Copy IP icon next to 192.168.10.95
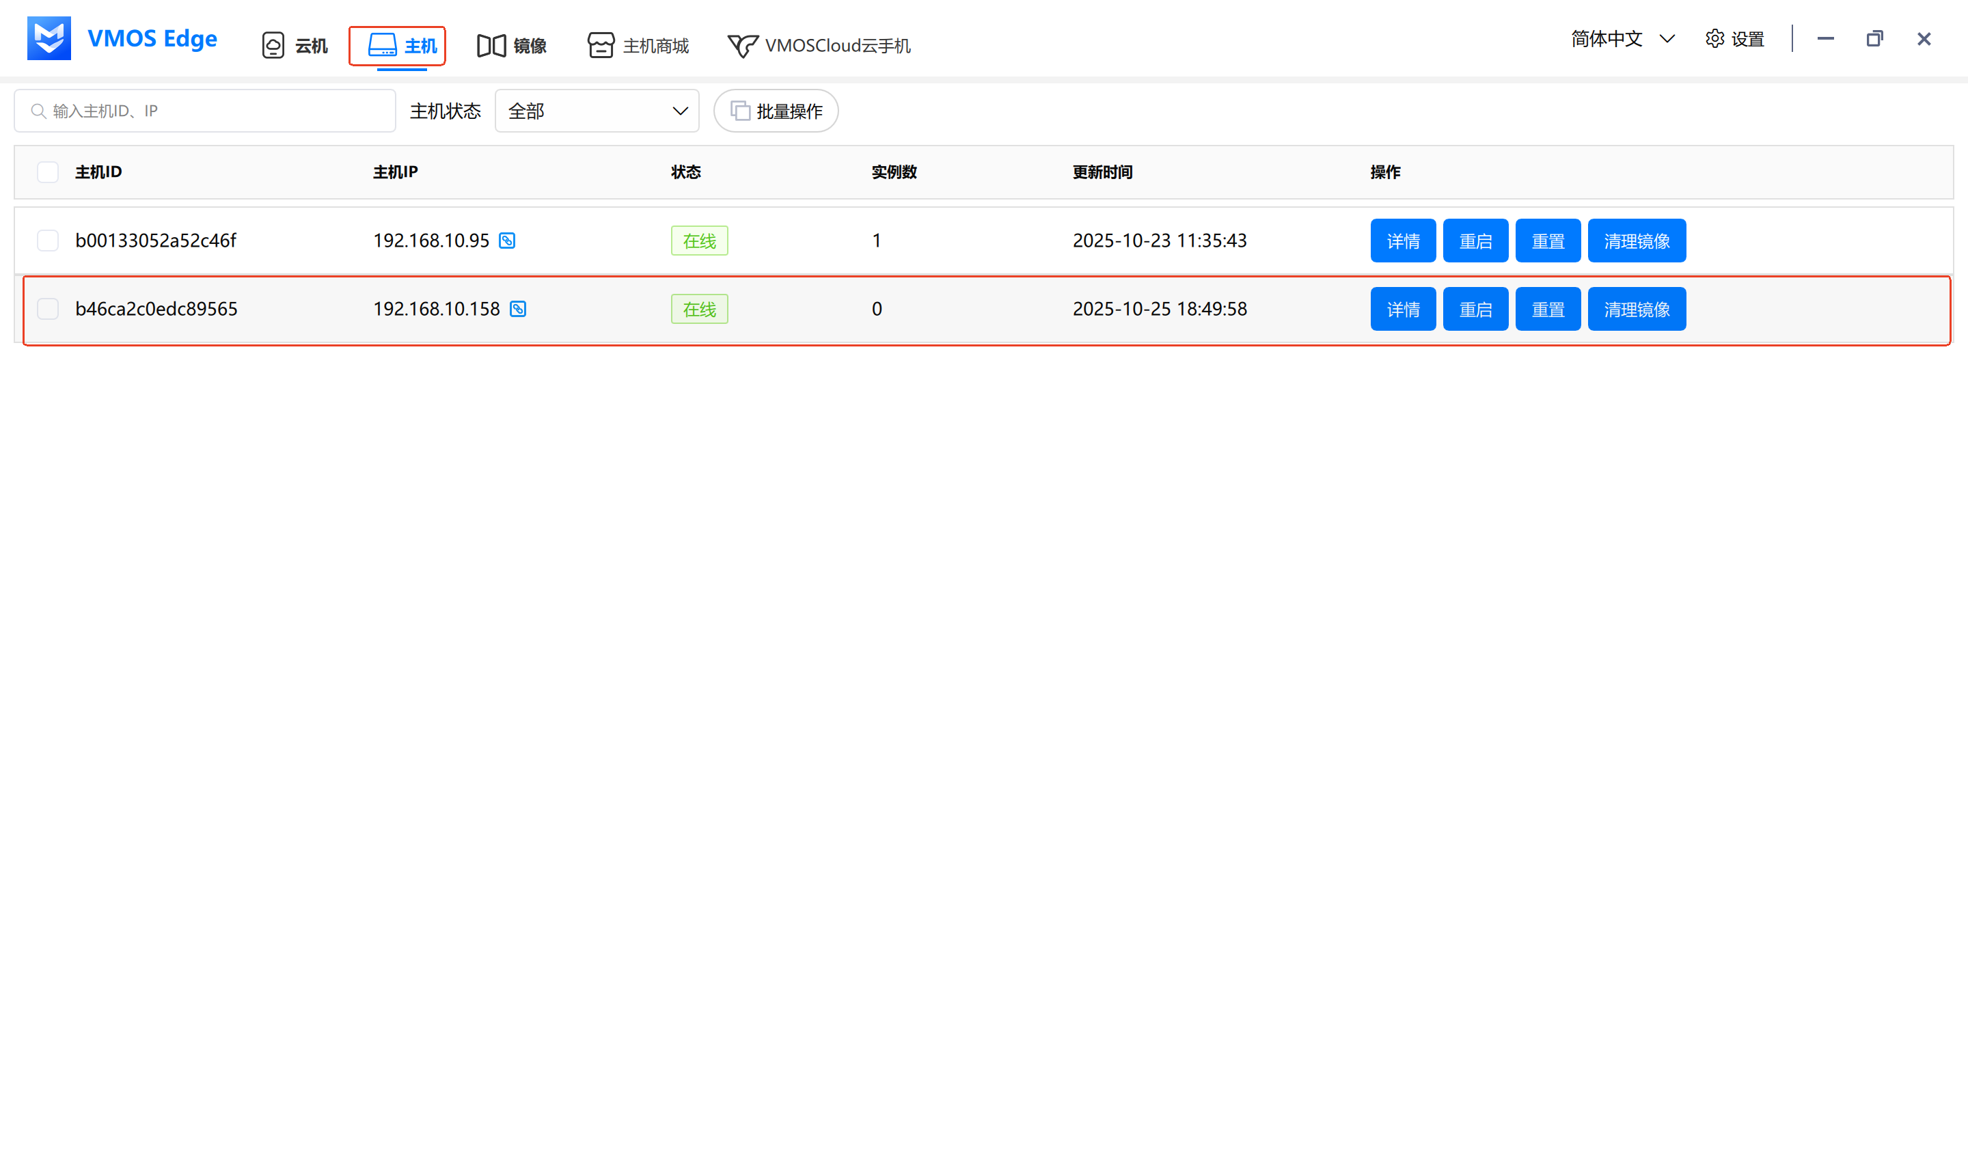The height and width of the screenshot is (1161, 1968). 507,241
